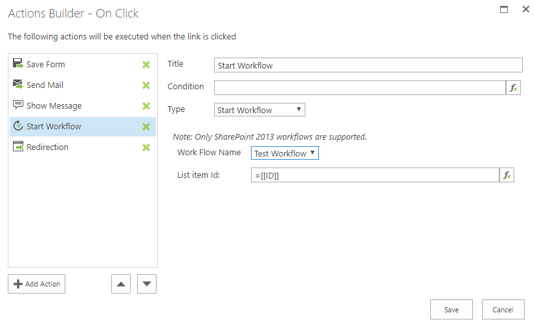The image size is (535, 324).
Task: Delete the Show Message action
Action: pyautogui.click(x=146, y=106)
